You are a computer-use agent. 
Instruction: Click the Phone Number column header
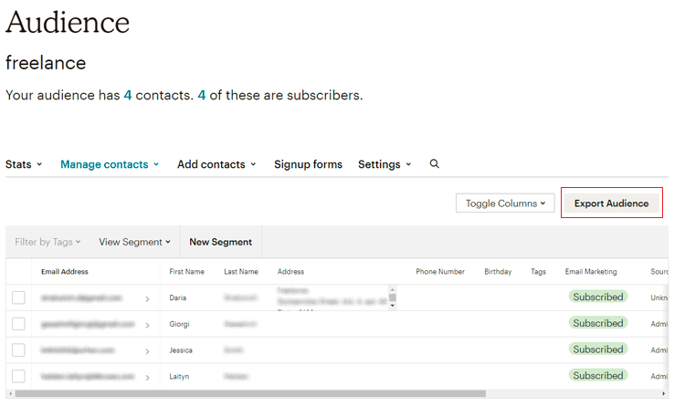[x=440, y=272]
